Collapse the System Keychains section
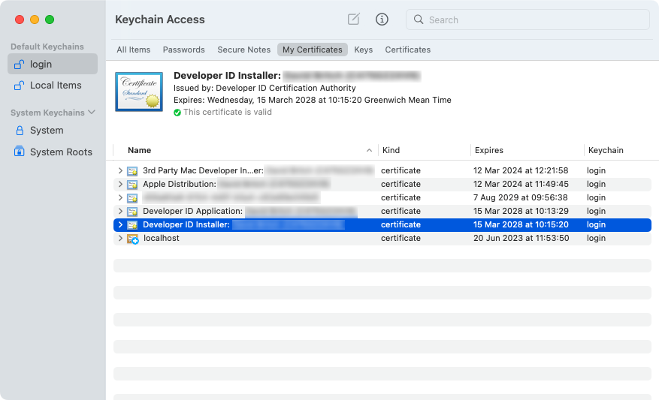 click(x=92, y=112)
